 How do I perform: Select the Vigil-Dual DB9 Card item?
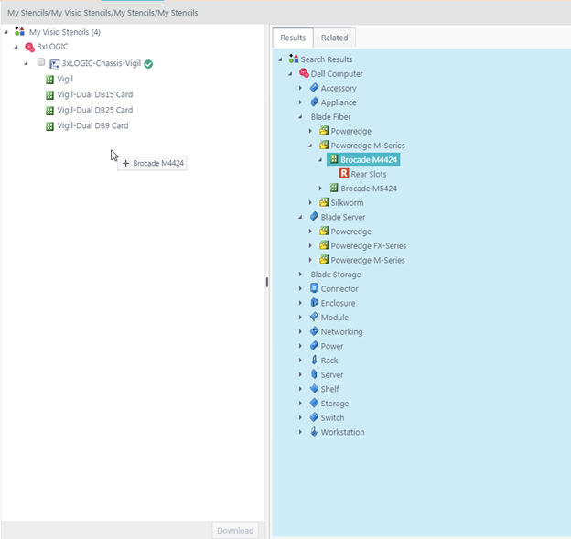(x=92, y=125)
